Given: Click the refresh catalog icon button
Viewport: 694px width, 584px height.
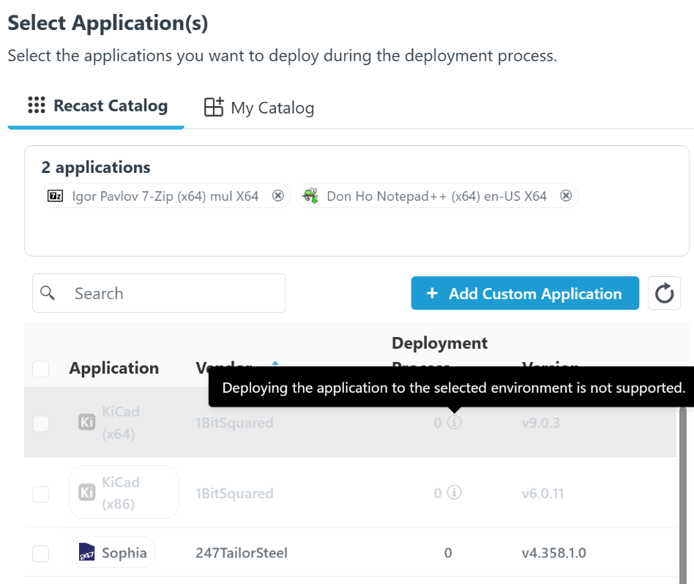Looking at the screenshot, I should [664, 294].
